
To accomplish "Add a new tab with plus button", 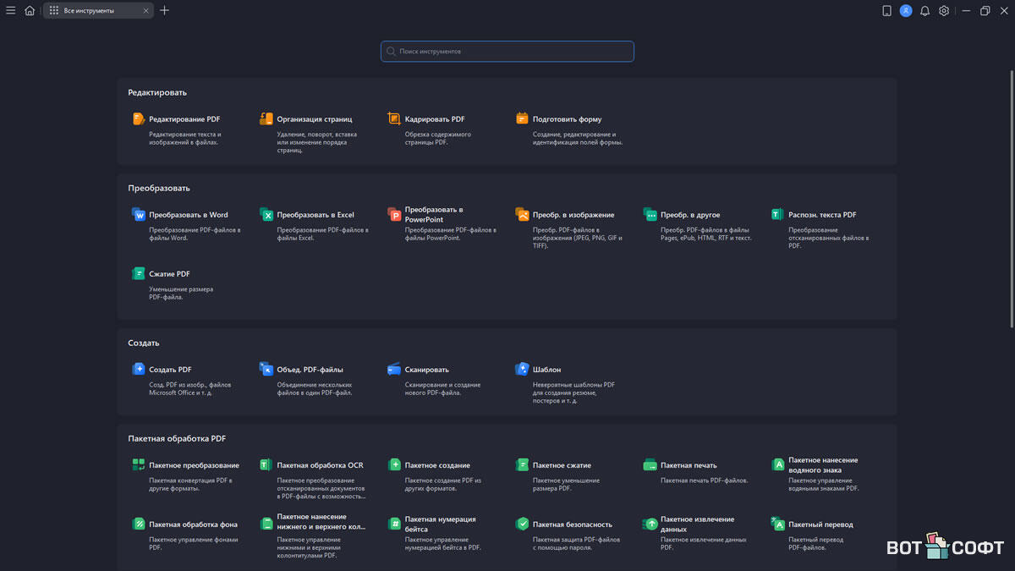I will 164,11.
